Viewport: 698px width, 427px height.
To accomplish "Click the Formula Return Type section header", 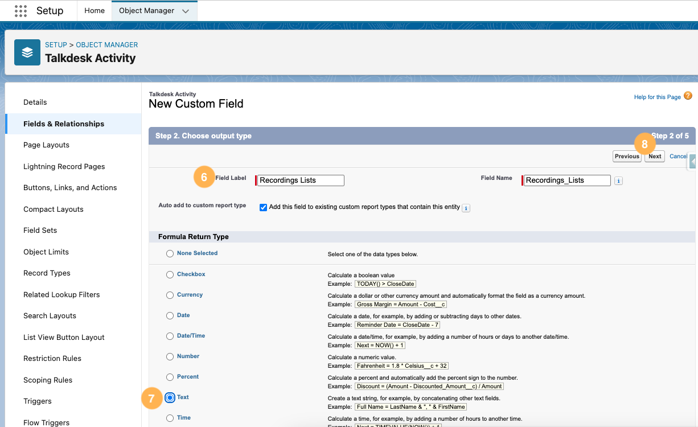I will (x=194, y=237).
